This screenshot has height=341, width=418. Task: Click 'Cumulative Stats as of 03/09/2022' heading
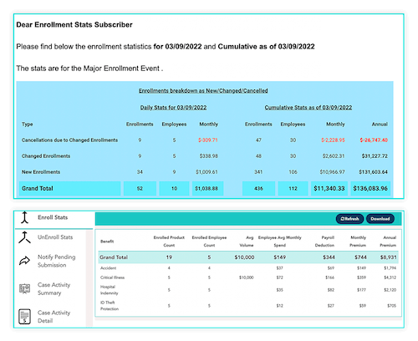[308, 107]
